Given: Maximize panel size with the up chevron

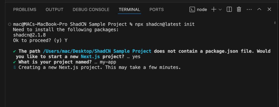Looking at the screenshot, I should coord(259,9).
